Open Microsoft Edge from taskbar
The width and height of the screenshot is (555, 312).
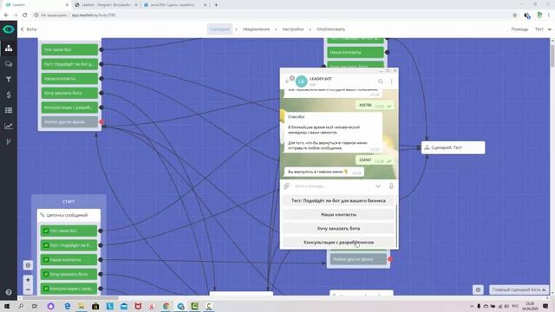[67, 306]
